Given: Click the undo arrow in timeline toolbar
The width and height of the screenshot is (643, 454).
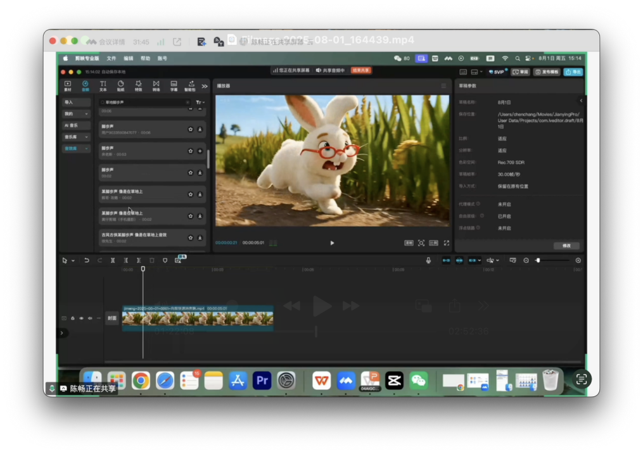Looking at the screenshot, I should point(87,260).
